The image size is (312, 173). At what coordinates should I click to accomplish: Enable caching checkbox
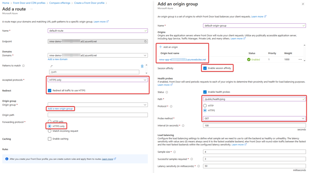click(x=49, y=139)
